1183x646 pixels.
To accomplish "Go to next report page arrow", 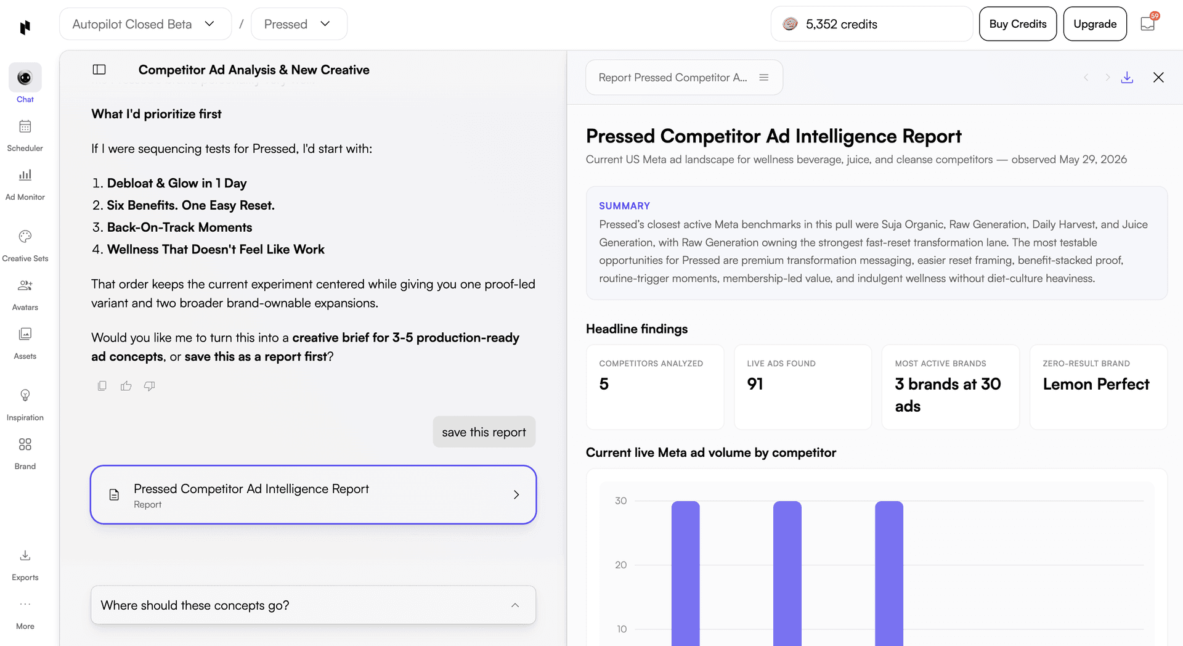I will [x=1107, y=77].
